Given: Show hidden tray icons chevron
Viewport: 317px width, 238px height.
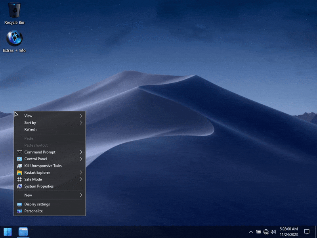Looking at the screenshot, I should click(251, 232).
